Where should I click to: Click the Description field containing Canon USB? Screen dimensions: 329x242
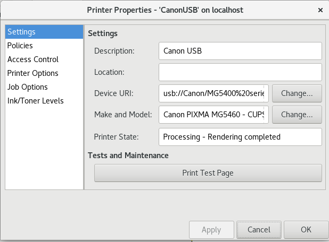click(x=240, y=51)
